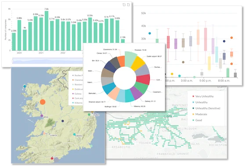Click the Kilkenny: 60.35 donut label
This screenshot has width=246, height=167.
click(140, 106)
